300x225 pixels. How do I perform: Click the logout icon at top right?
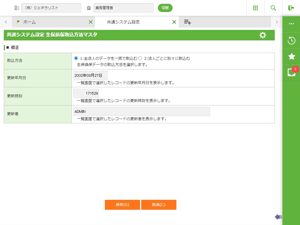tap(291, 8)
